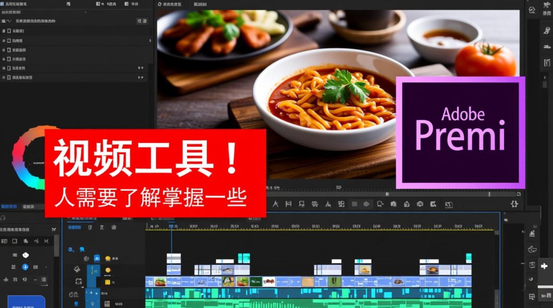This screenshot has height=308, width=553.
Task: Select the blue highlighted label in the timeline header toolbar
Action: 74,227
